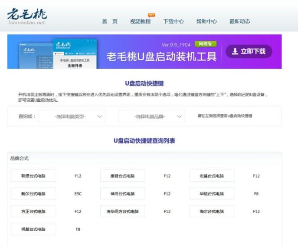Select the 惠普台式电脑 entry
The image size is (298, 246).
coord(122,176)
